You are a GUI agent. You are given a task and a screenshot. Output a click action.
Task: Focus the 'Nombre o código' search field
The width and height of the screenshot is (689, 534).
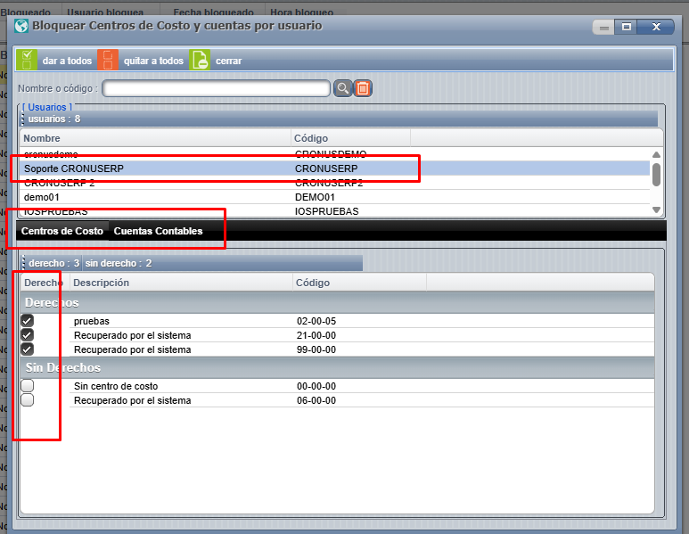[x=217, y=88]
